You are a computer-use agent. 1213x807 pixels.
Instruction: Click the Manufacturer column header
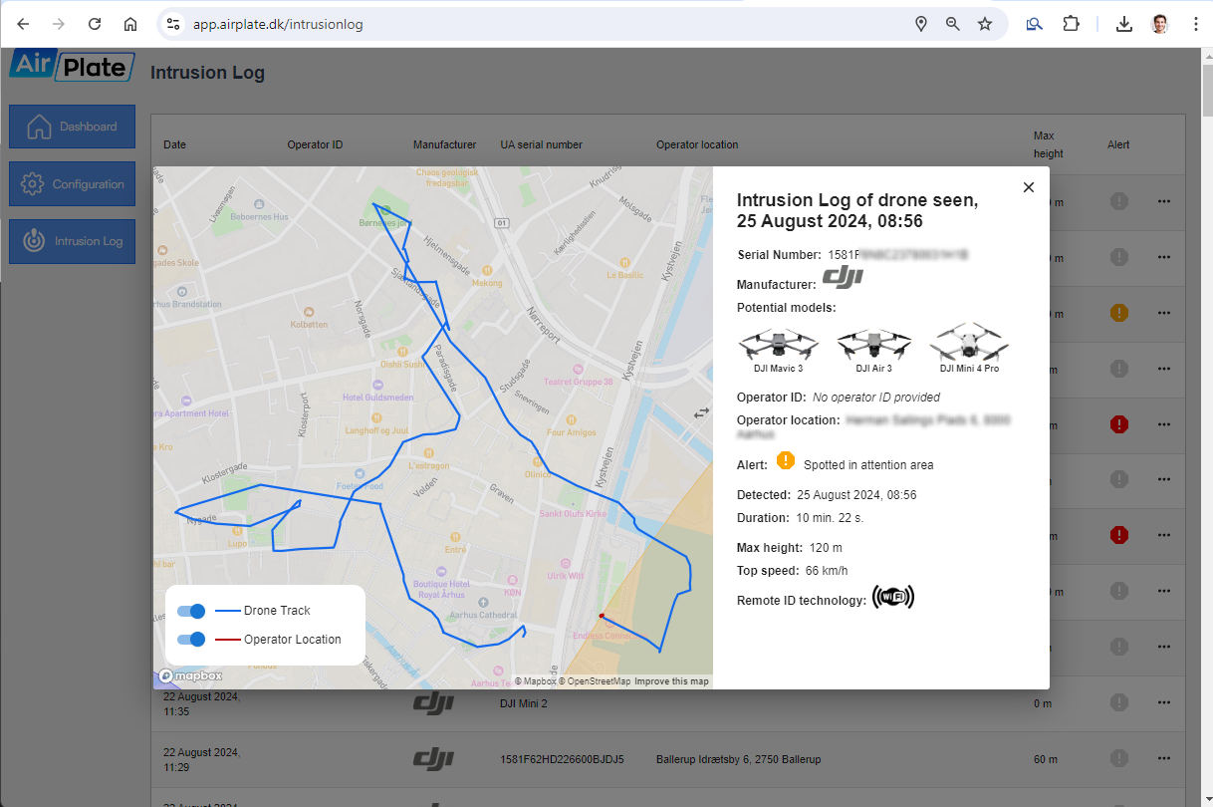click(x=444, y=144)
